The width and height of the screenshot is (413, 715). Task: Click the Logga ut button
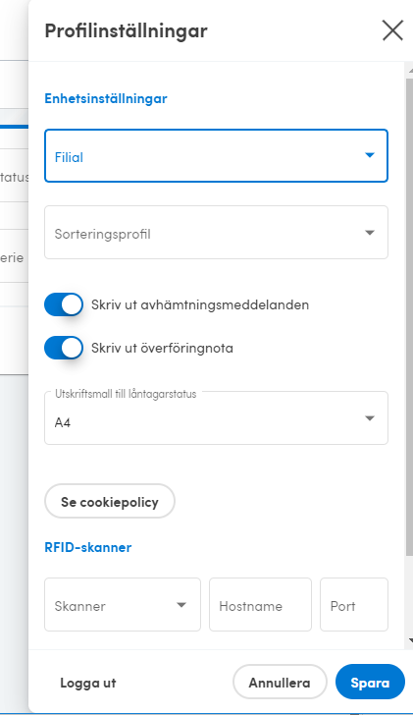click(88, 683)
